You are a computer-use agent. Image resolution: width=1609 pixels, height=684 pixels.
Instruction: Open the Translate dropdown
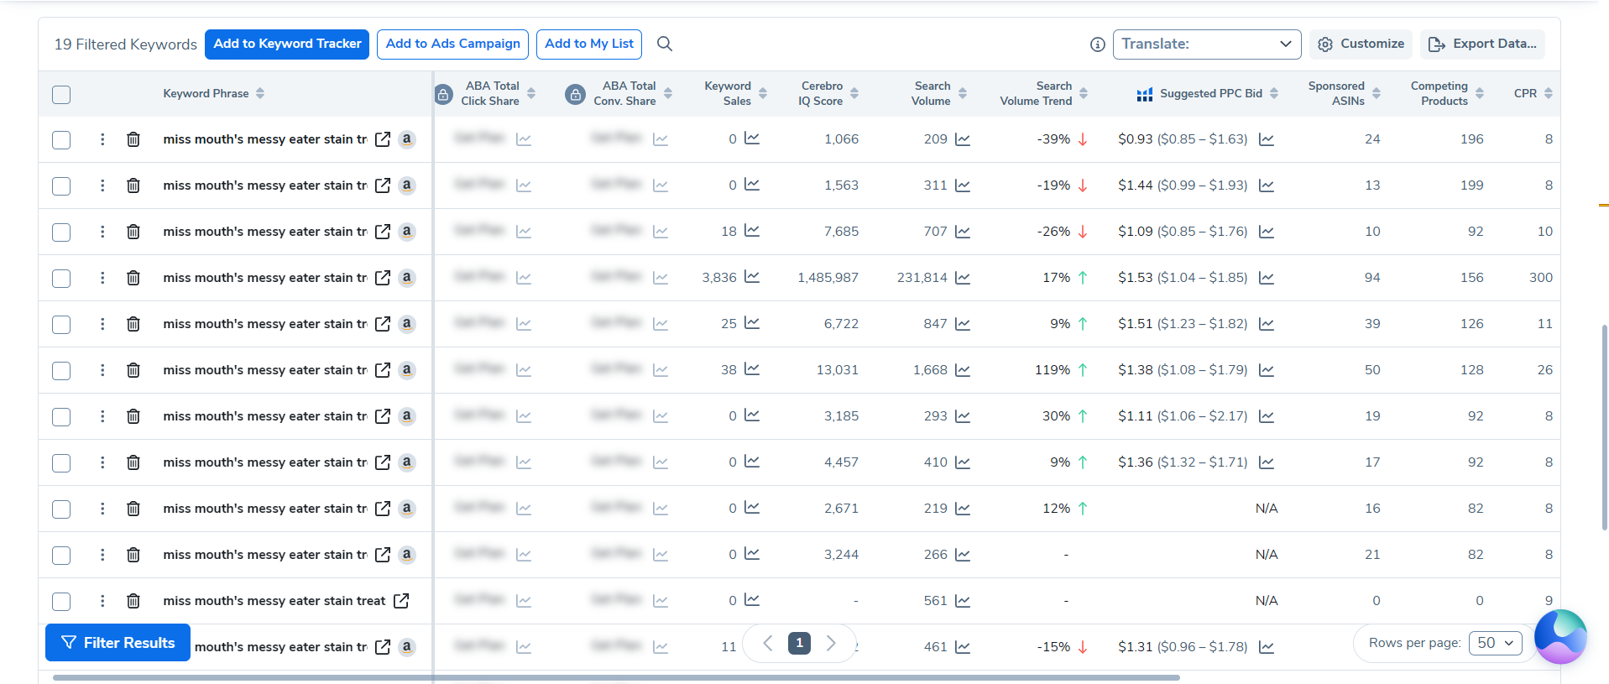[x=1207, y=44]
